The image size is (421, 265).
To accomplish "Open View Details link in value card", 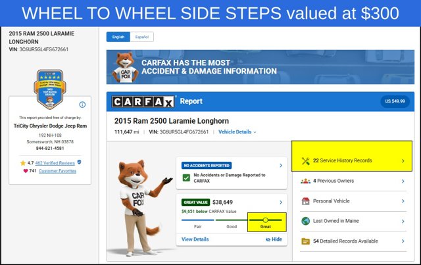I will [x=195, y=239].
